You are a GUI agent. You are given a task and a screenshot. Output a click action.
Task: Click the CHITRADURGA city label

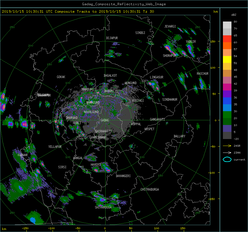(150, 190)
